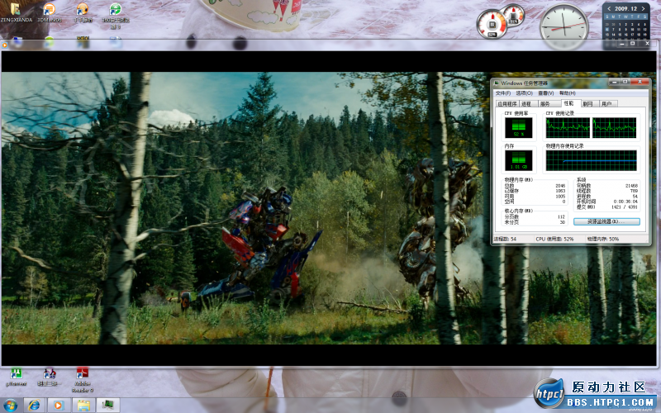Maximize the media player window

pyautogui.click(x=633, y=44)
